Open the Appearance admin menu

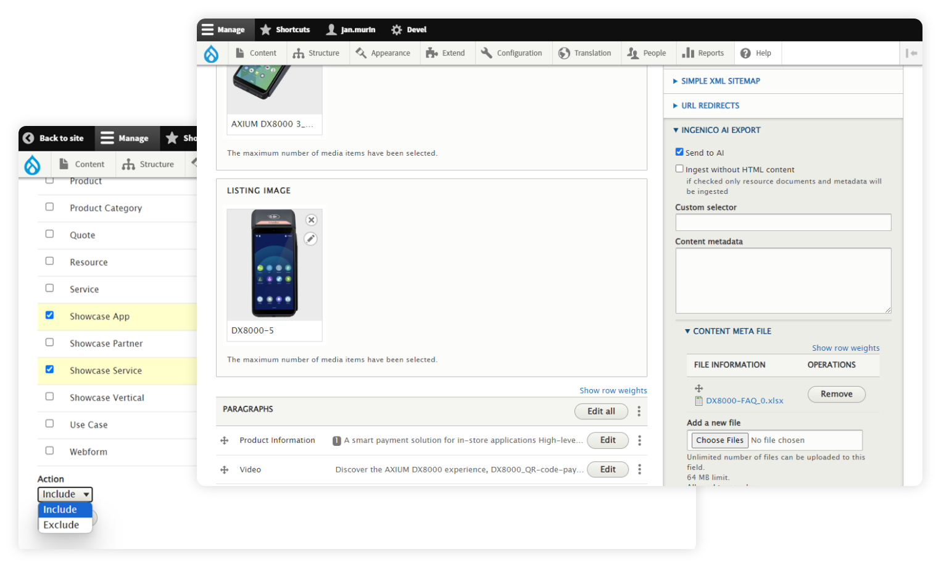[x=383, y=53]
